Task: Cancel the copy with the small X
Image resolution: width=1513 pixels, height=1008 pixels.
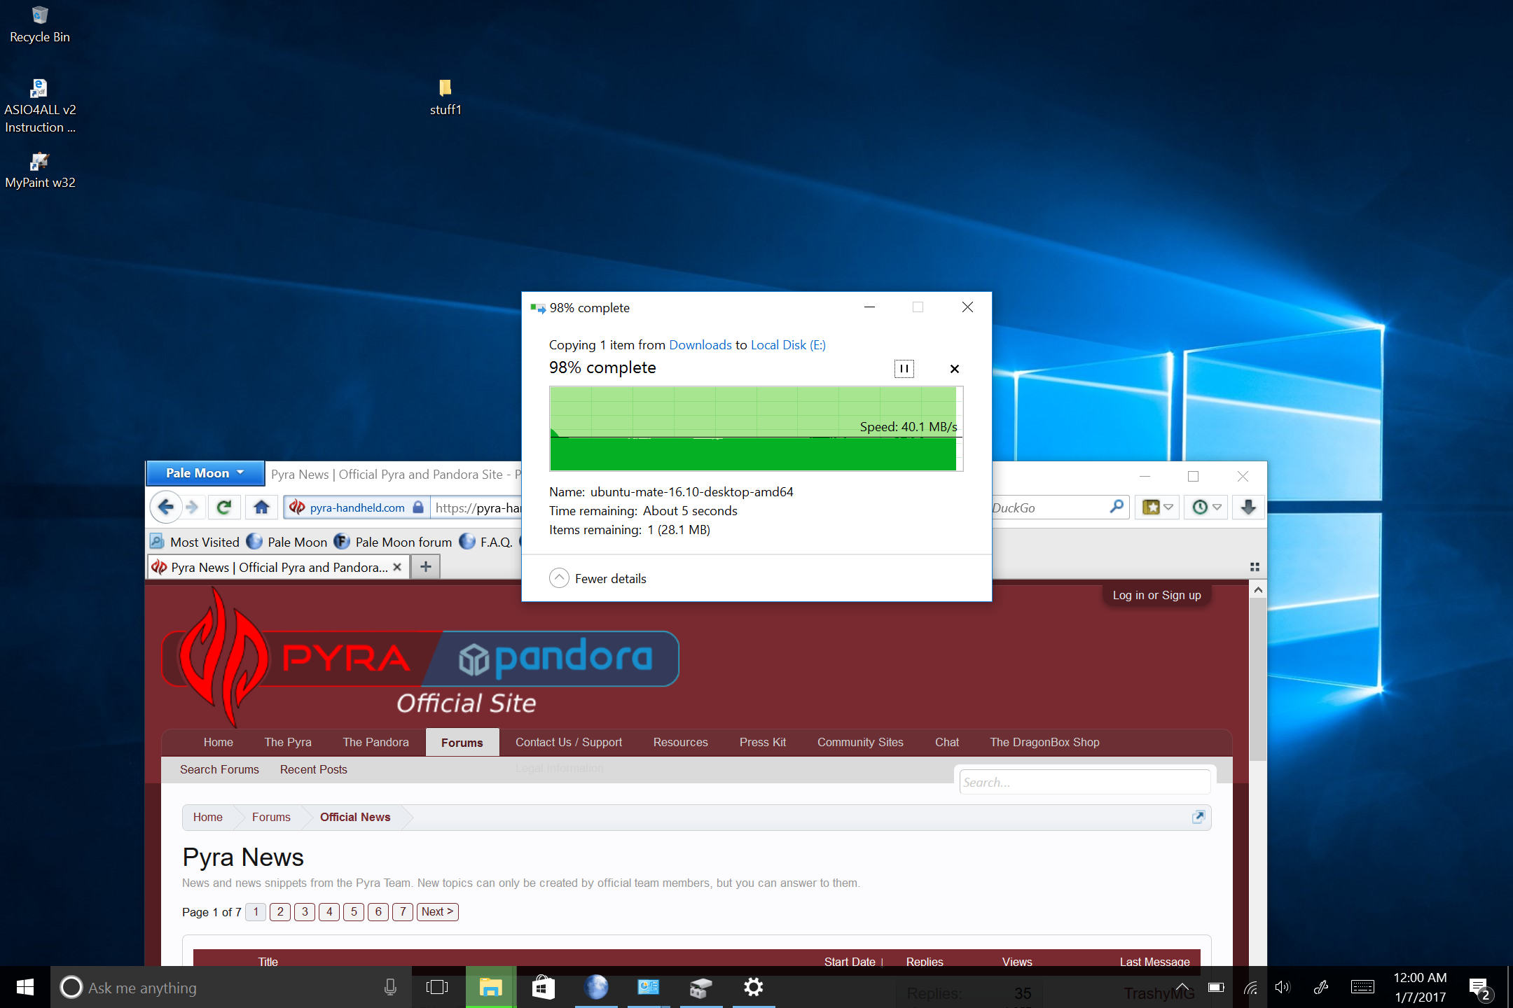Action: (954, 369)
